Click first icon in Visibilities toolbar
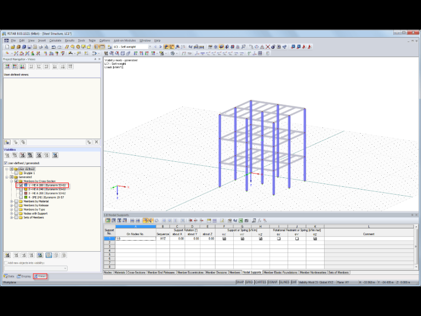Screen dimensions: 421x316 pyautogui.click(x=7, y=155)
